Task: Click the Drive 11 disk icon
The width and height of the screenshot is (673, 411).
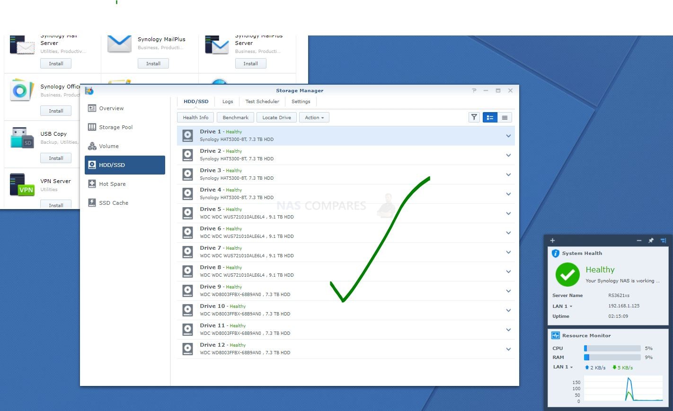Action: (188, 330)
